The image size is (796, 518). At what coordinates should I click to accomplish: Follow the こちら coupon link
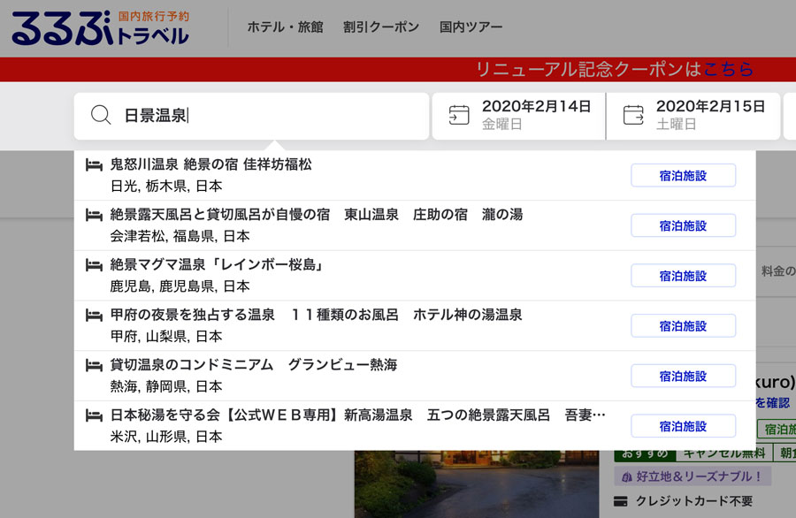[x=729, y=69]
